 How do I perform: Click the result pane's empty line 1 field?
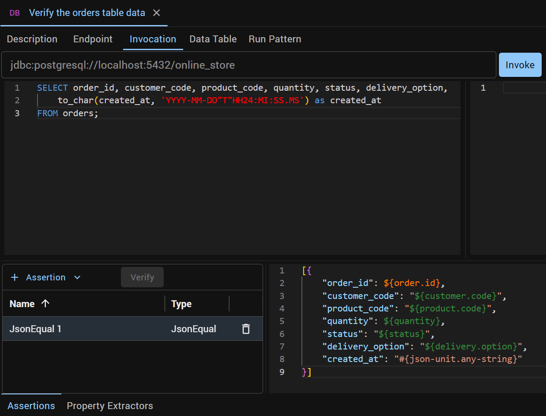pyautogui.click(x=524, y=88)
